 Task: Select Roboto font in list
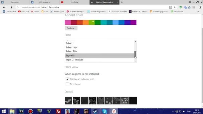point(99,43)
